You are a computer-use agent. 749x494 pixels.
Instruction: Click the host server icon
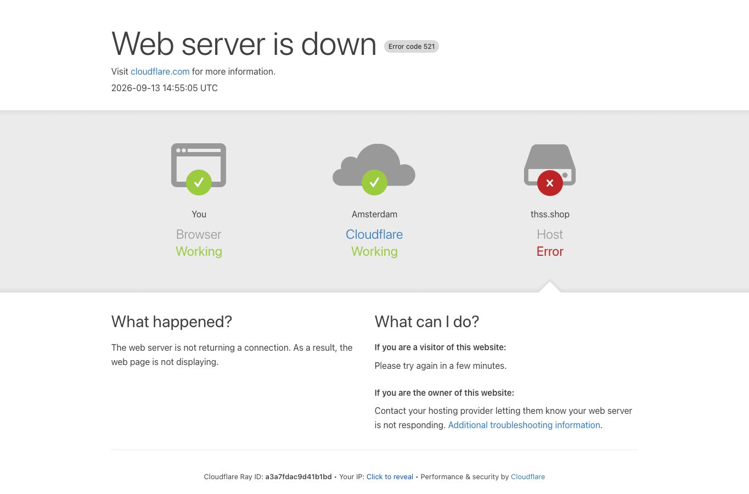pyautogui.click(x=550, y=165)
